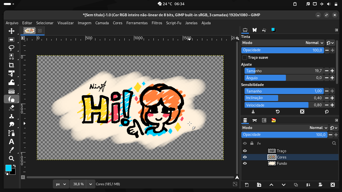This screenshot has width=342, height=192.
Task: Duplicate the selected layer
Action: pyautogui.click(x=296, y=185)
